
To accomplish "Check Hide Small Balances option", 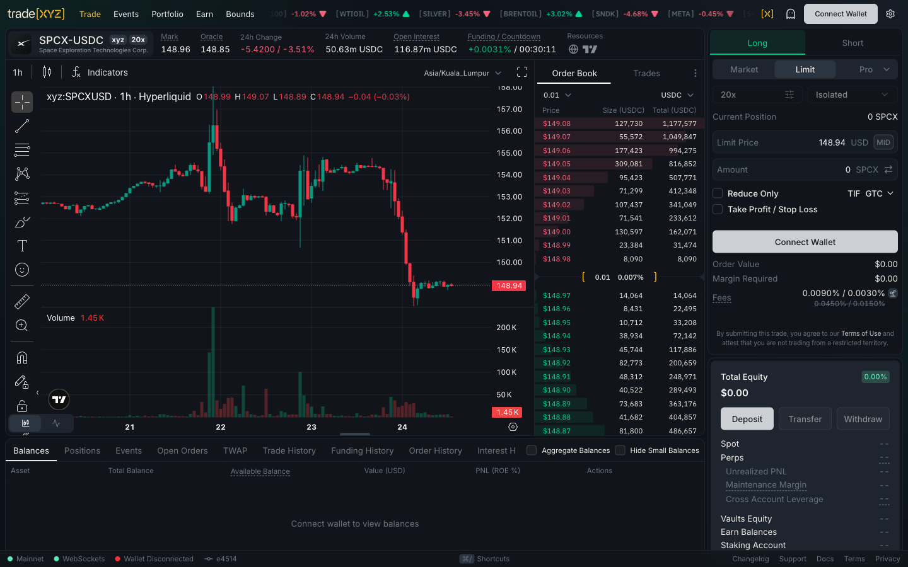I will pyautogui.click(x=620, y=450).
